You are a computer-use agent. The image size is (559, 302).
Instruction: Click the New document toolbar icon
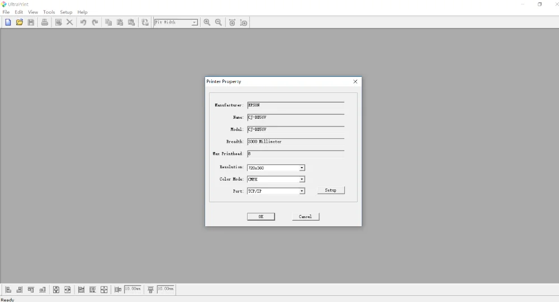[8, 22]
